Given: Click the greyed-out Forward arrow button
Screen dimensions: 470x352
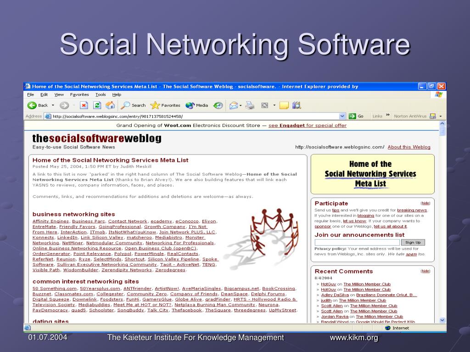Looking at the screenshot, I should tap(64, 105).
